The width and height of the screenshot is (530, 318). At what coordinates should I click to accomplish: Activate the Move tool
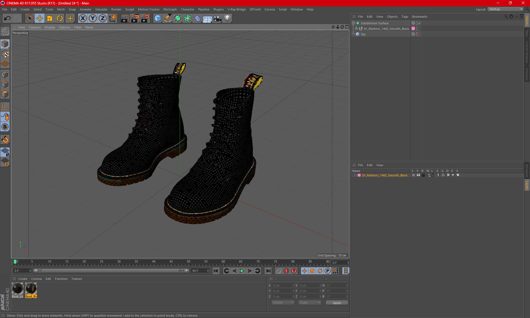[40, 18]
